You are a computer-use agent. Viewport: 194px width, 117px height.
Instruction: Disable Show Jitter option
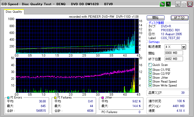[x=150, y=78]
